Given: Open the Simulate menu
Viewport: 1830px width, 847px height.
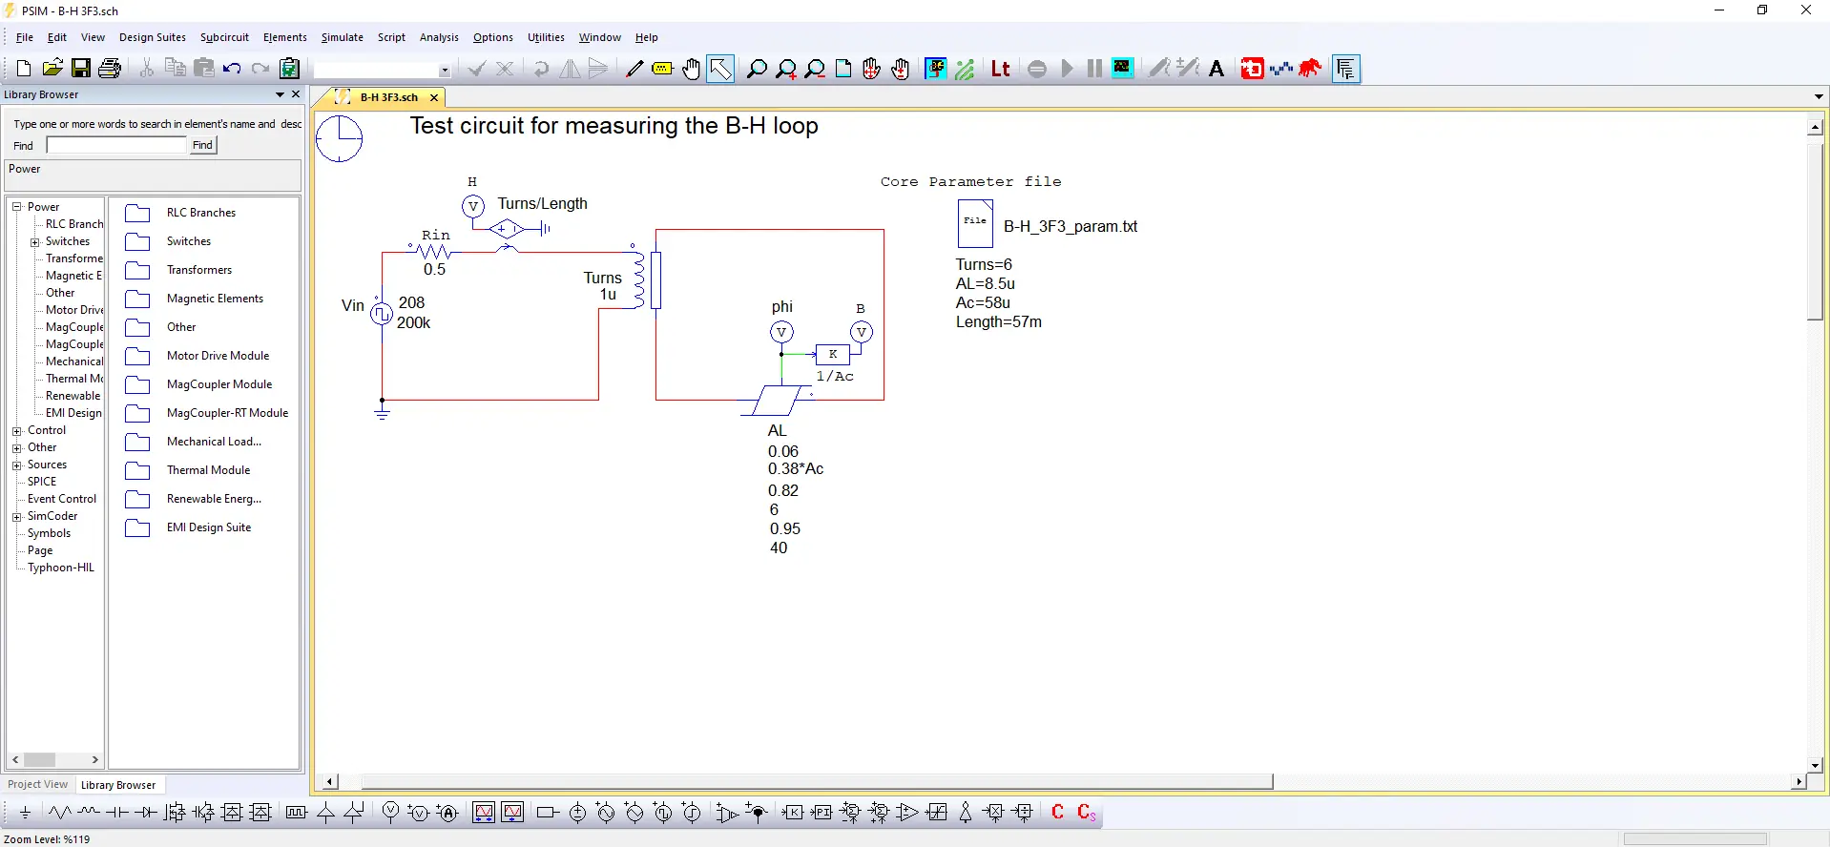Looking at the screenshot, I should 342,37.
